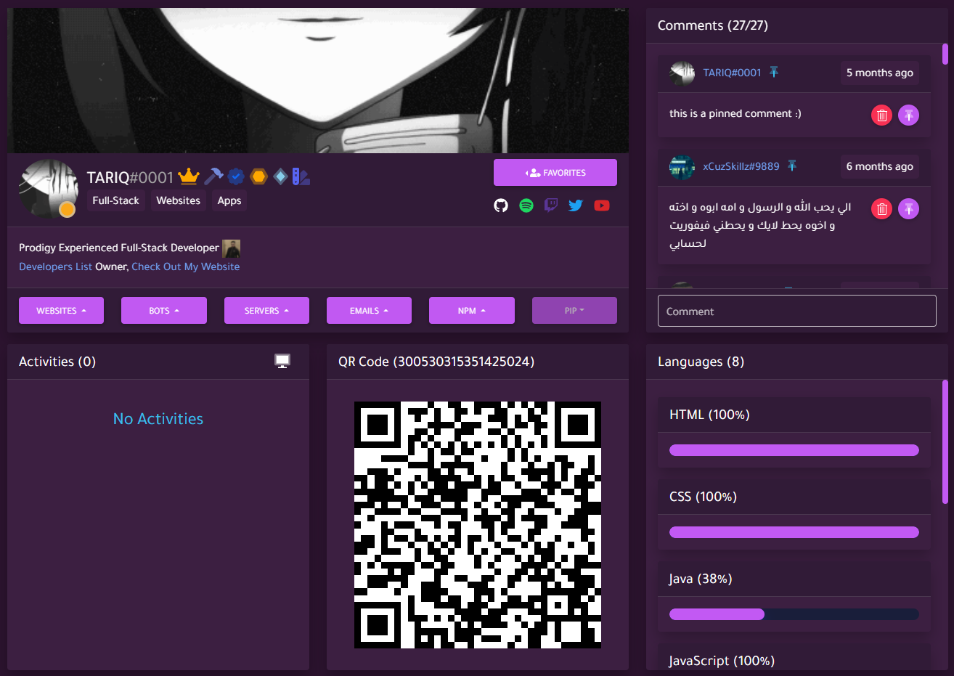Open the Developers List link
954x676 pixels.
point(55,266)
